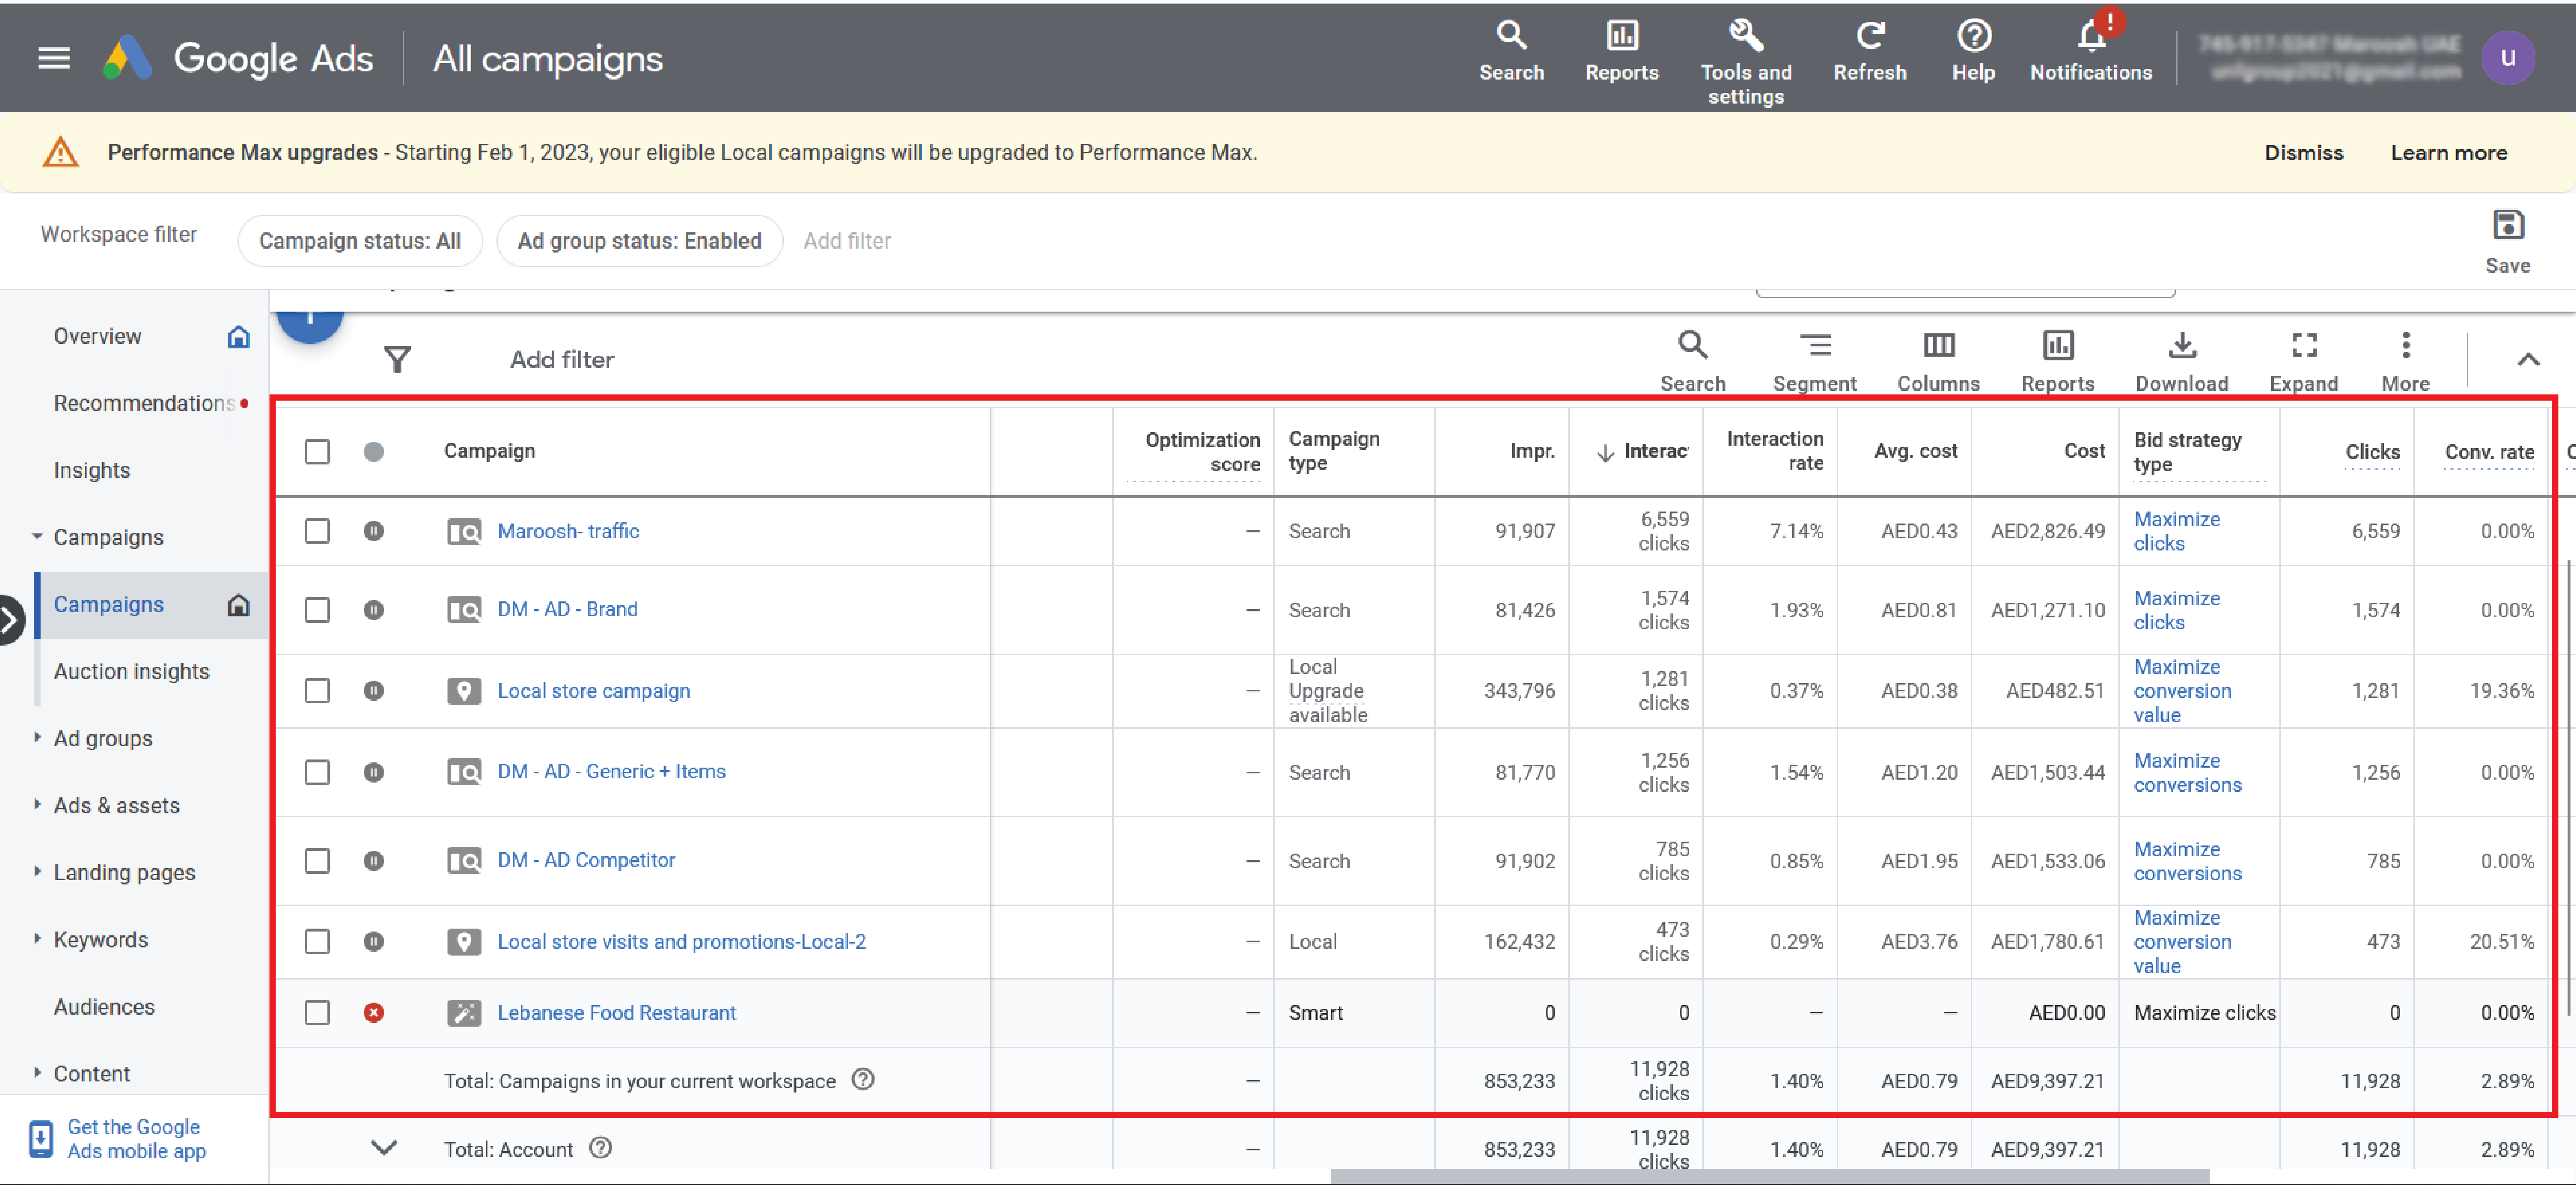Go to Overview in the sidebar
This screenshot has width=2576, height=1185.
click(x=97, y=336)
